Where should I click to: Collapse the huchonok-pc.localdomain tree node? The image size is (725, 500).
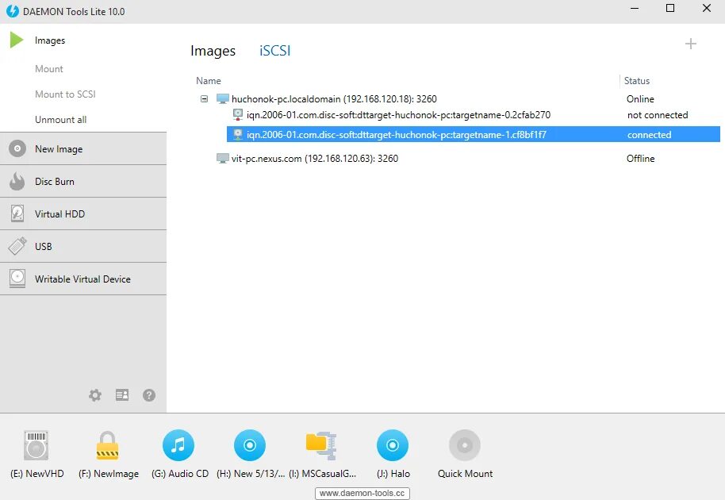coord(204,98)
